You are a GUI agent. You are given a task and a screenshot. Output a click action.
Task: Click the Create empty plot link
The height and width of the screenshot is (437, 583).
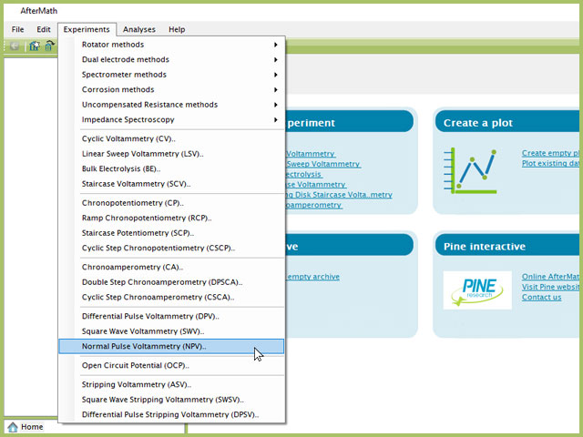(x=550, y=153)
